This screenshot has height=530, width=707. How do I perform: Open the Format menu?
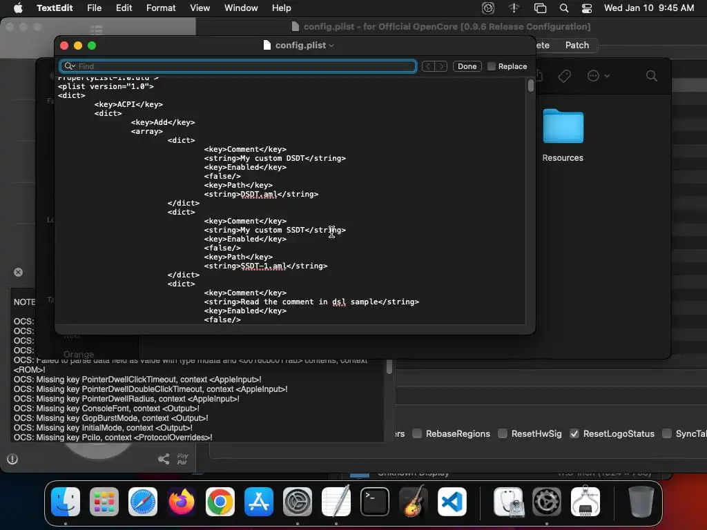(x=161, y=8)
